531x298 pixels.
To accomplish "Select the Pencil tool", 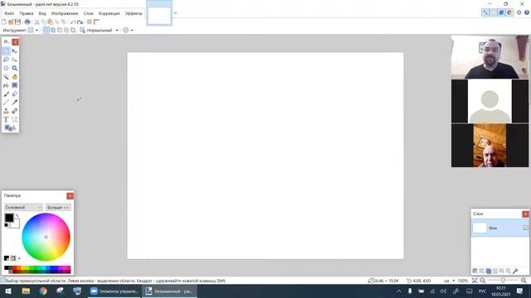I will click(6, 103).
